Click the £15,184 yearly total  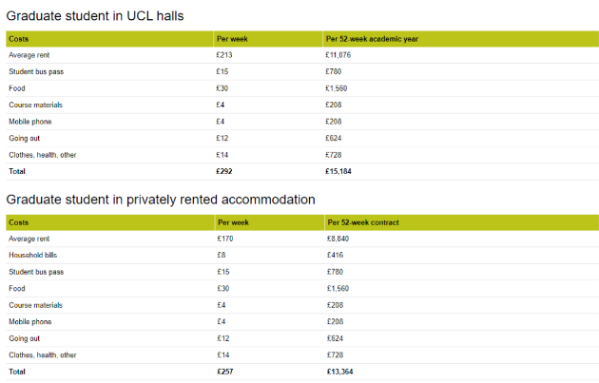(x=340, y=171)
